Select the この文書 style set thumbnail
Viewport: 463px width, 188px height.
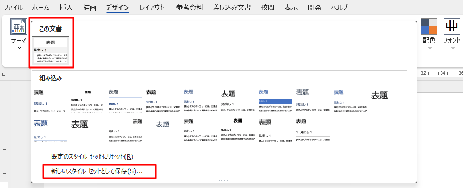pyautogui.click(x=51, y=51)
